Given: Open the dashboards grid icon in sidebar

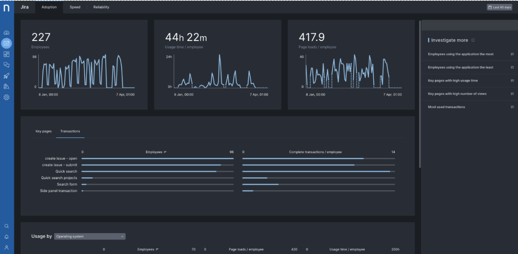Looking at the screenshot, I should (x=6, y=54).
